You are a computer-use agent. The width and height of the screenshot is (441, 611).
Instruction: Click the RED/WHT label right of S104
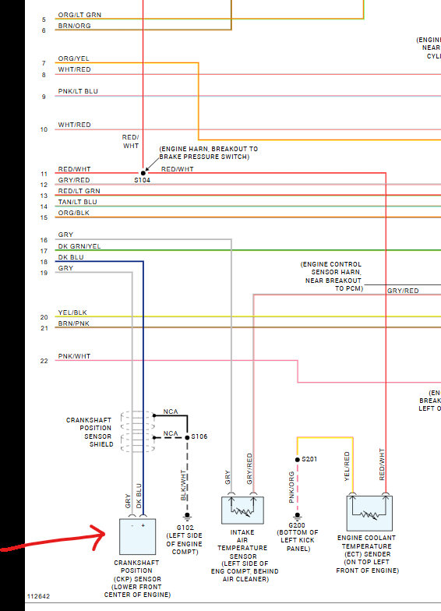[178, 169]
